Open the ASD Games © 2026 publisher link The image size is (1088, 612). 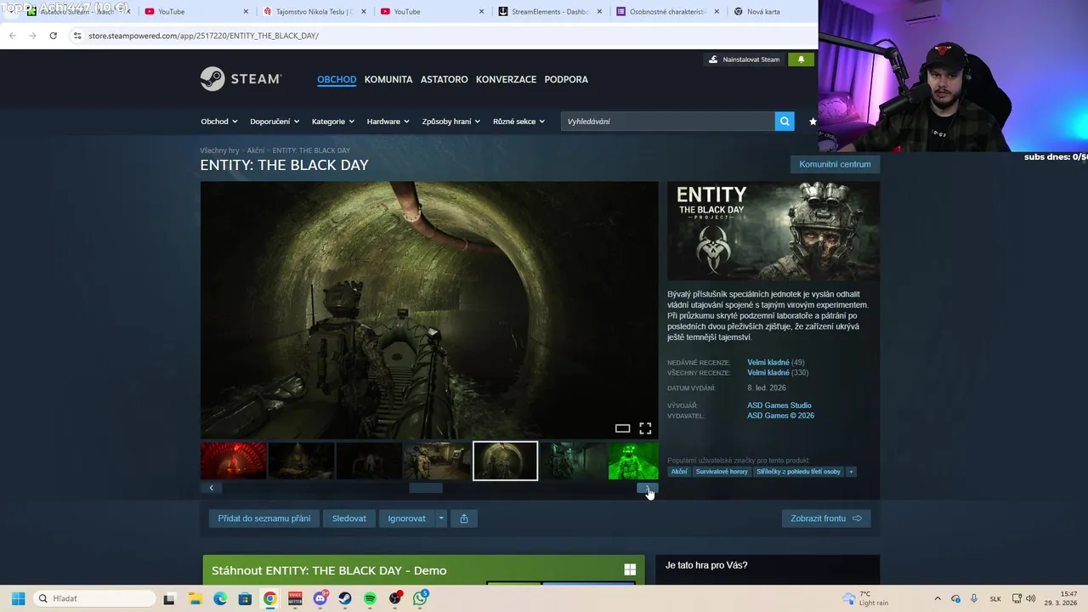click(780, 416)
